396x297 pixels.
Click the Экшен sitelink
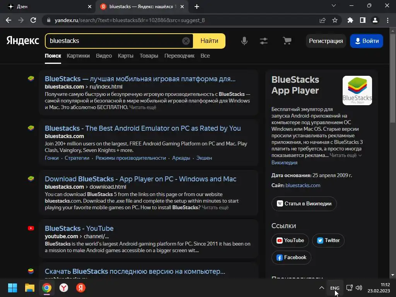(x=204, y=158)
